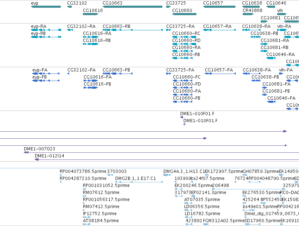
Task: Open transcript CG10663-RB
Action: [132, 30]
